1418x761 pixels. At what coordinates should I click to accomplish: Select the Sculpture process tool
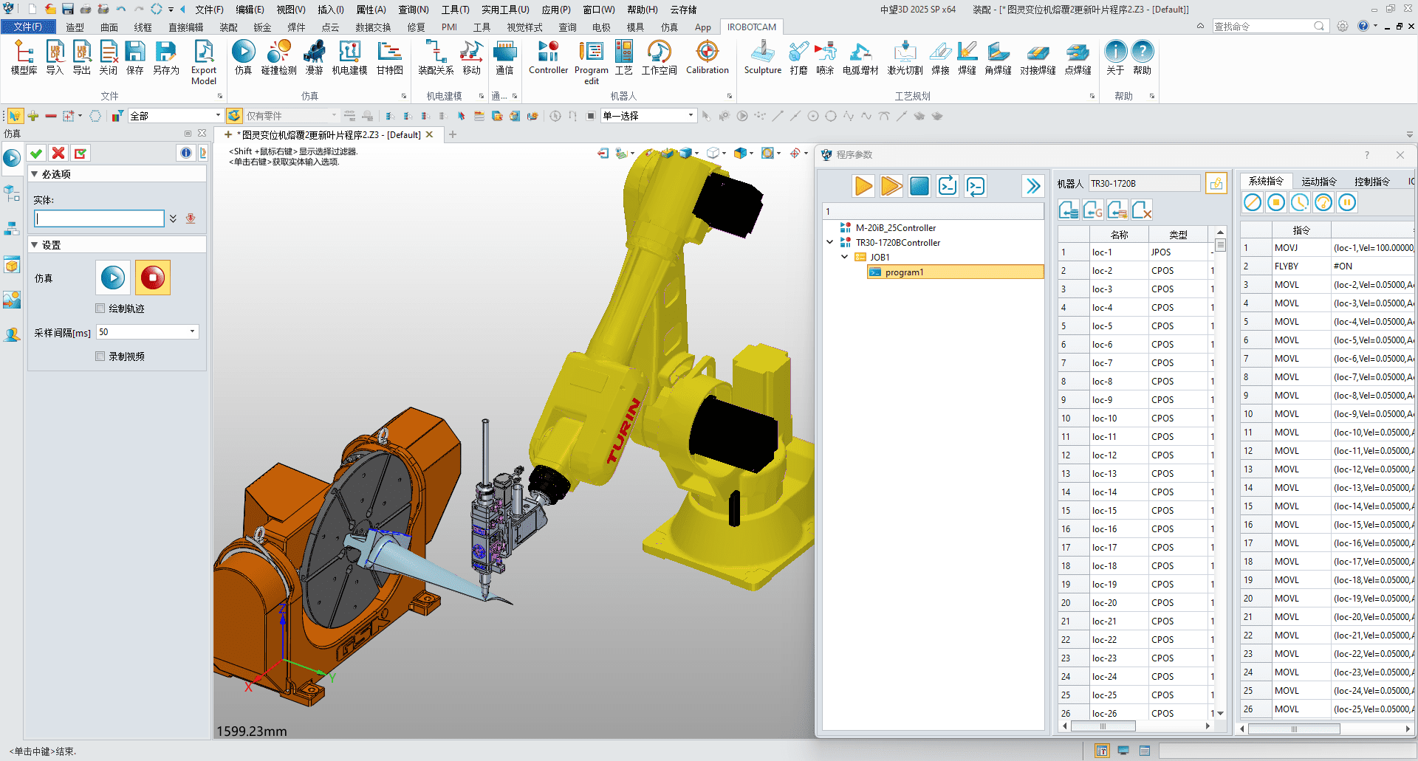click(762, 58)
